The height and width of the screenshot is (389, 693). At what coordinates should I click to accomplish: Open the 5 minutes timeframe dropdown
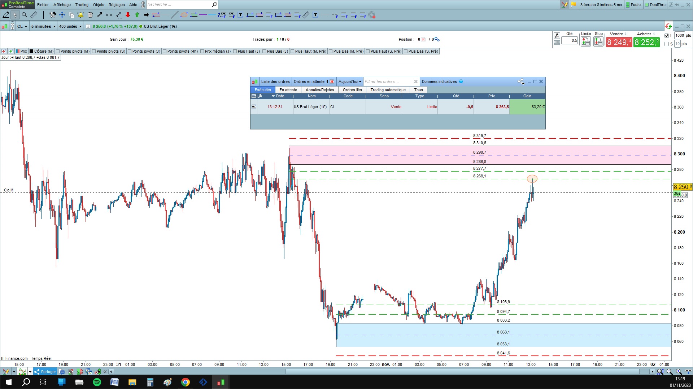coord(43,26)
